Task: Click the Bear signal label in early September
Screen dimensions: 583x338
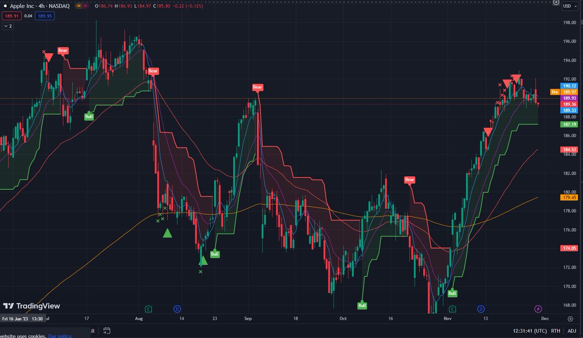Action: (x=257, y=87)
